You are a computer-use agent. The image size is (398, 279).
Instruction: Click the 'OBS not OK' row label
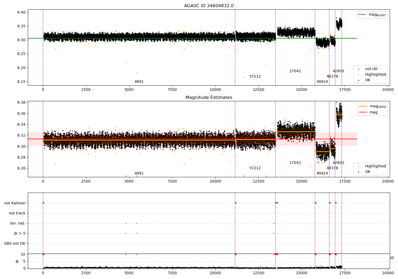pyautogui.click(x=15, y=243)
